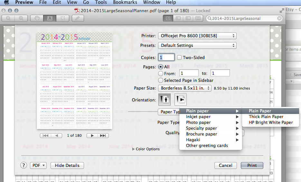The width and height of the screenshot is (301, 182).
Task: Click Hide Details button
Action: pyautogui.click(x=67, y=165)
